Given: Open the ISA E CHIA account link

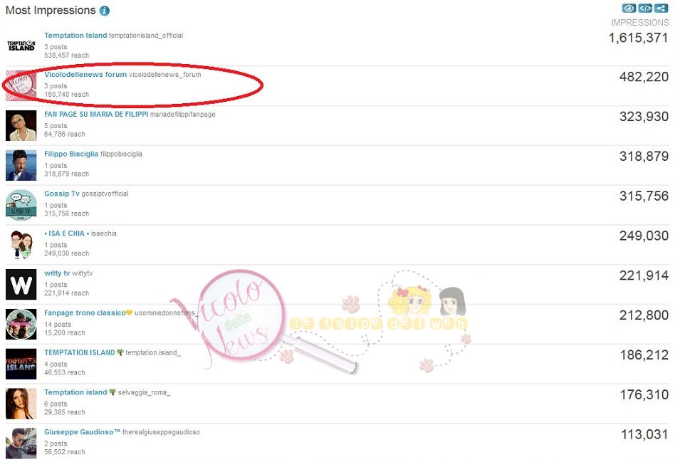Looking at the screenshot, I should pos(66,233).
